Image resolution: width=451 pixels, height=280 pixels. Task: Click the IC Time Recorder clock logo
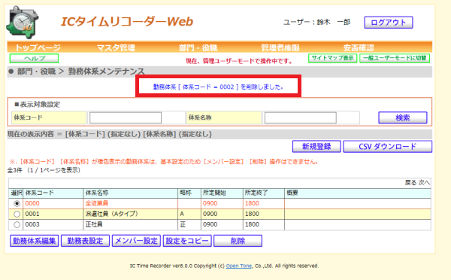pos(23,22)
